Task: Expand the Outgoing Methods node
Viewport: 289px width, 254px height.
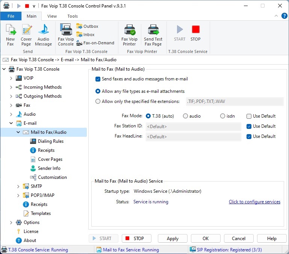Action: (x=11, y=96)
